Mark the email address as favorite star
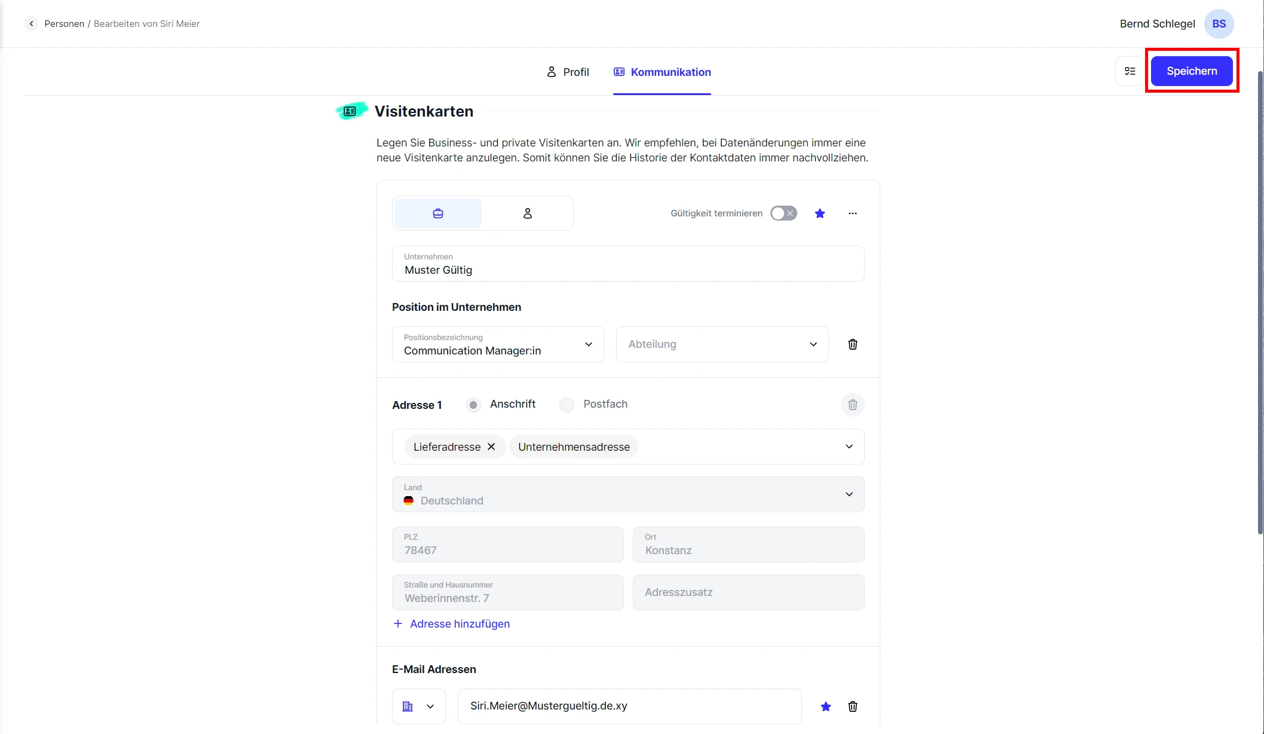 point(825,707)
